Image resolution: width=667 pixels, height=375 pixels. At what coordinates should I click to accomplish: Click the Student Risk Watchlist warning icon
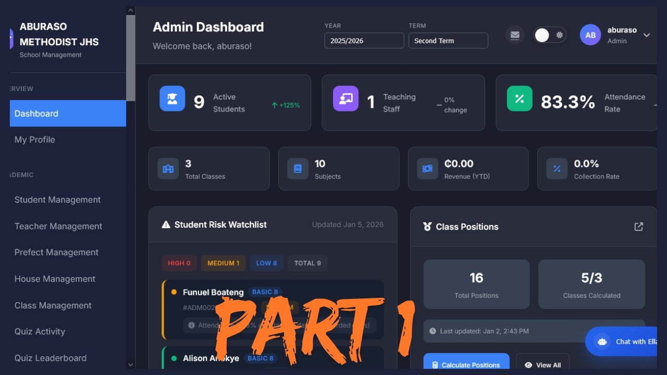point(166,224)
